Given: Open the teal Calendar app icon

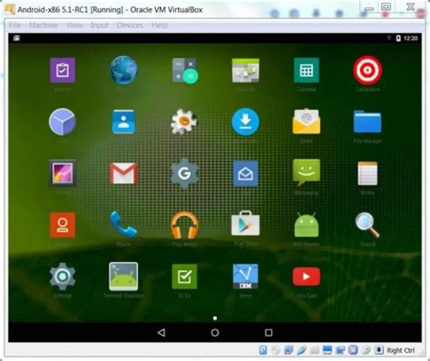Looking at the screenshot, I should click(306, 70).
